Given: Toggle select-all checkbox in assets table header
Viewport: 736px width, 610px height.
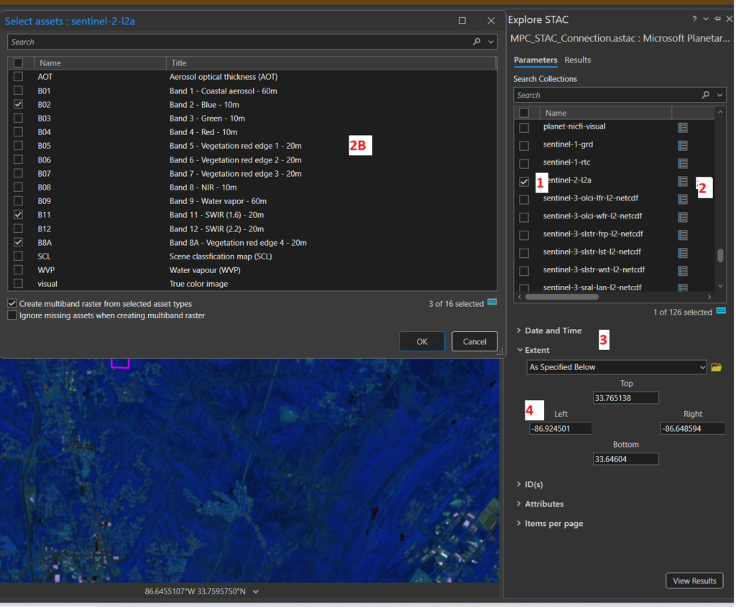Looking at the screenshot, I should click(18, 63).
